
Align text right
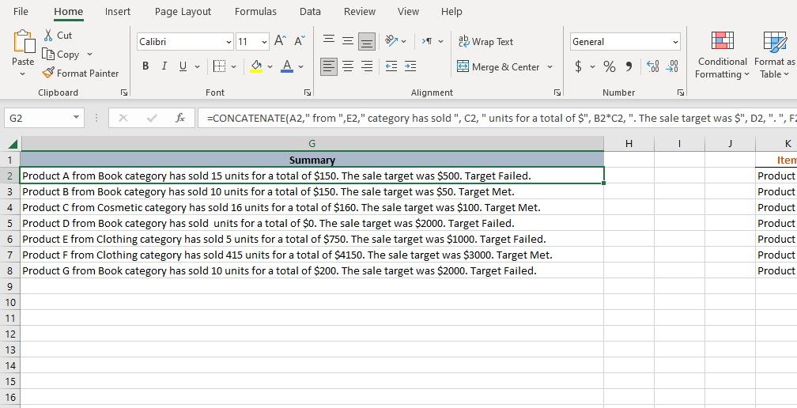pos(367,66)
